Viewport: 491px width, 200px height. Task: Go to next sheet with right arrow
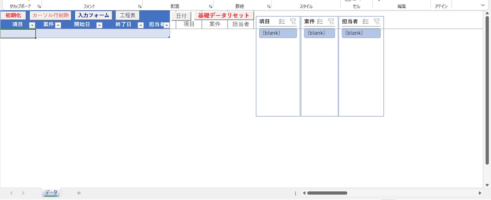pos(23,193)
